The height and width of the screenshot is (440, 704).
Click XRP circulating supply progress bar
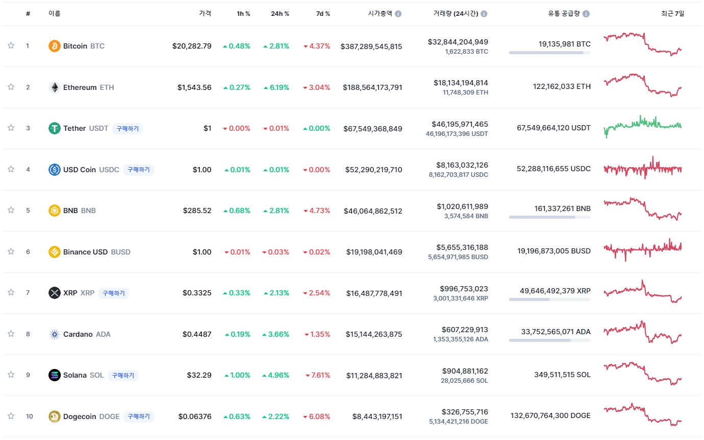click(550, 299)
